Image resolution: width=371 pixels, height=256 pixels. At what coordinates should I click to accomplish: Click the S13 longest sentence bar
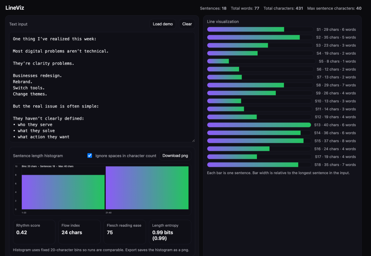point(259,125)
